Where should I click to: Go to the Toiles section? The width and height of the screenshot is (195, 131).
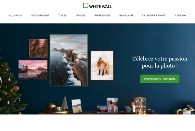[x=62, y=15]
